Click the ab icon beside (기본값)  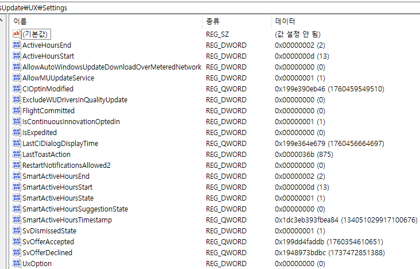tap(16, 34)
